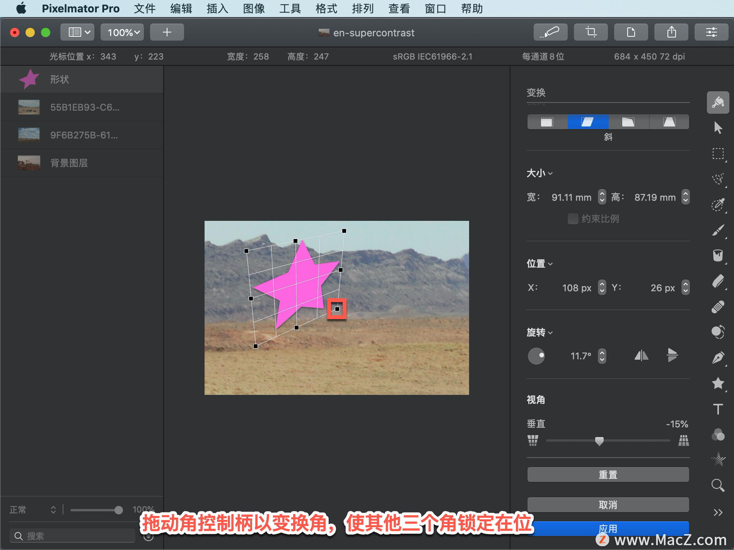Open the 文件 menu
Screen dimensions: 734x550
click(145, 9)
